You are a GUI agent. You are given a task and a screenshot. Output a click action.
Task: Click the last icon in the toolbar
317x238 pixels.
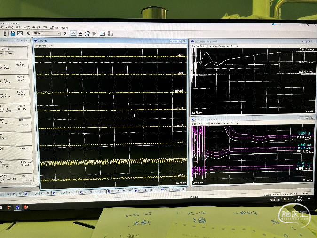click(110, 33)
